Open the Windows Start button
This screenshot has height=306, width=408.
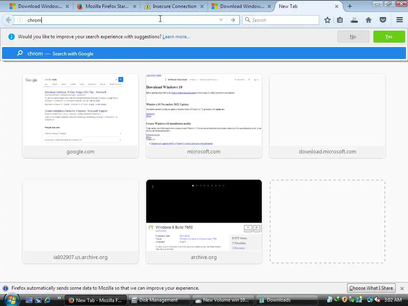point(12,300)
